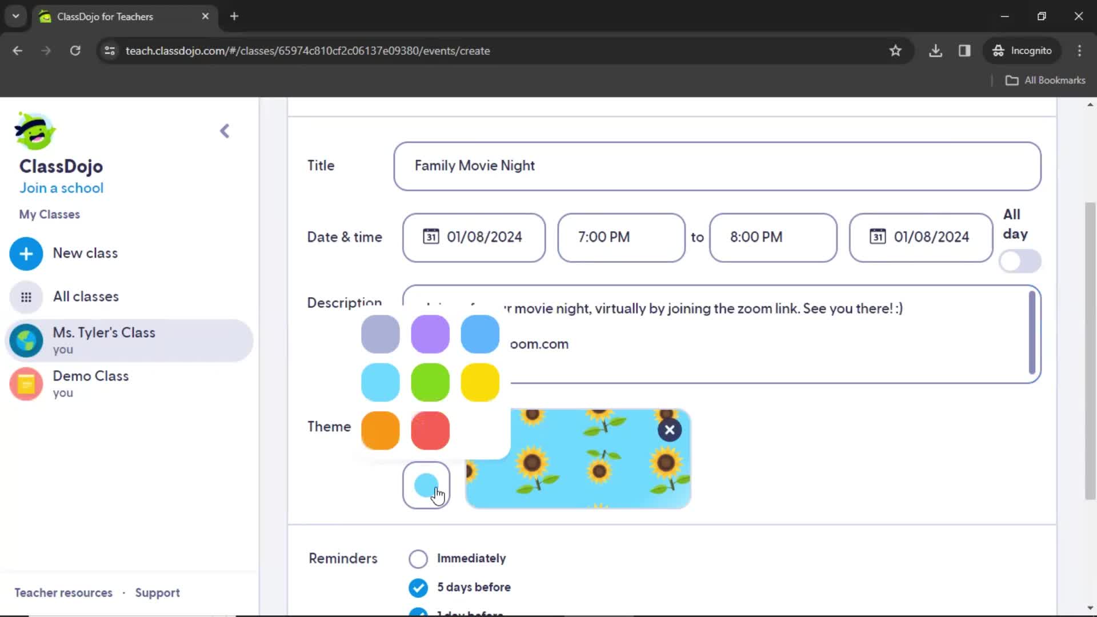Click the start date calendar icon

(431, 237)
